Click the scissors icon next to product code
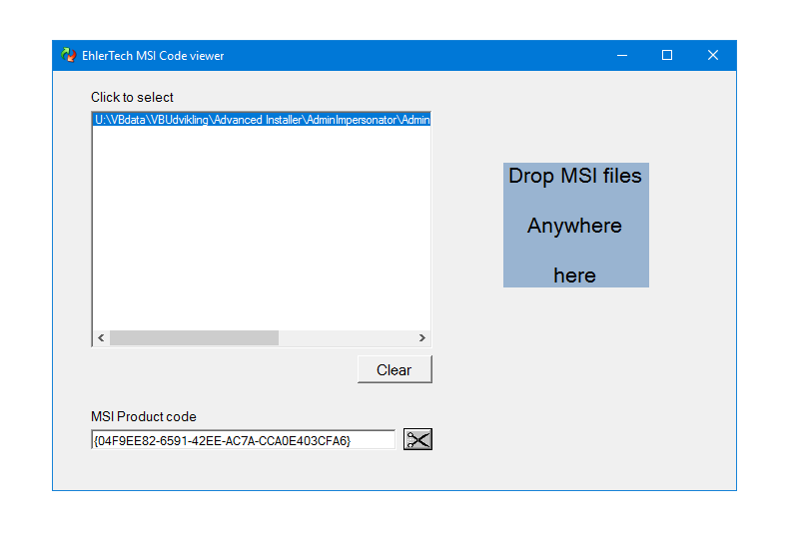The width and height of the screenshot is (790, 547). [x=417, y=439]
